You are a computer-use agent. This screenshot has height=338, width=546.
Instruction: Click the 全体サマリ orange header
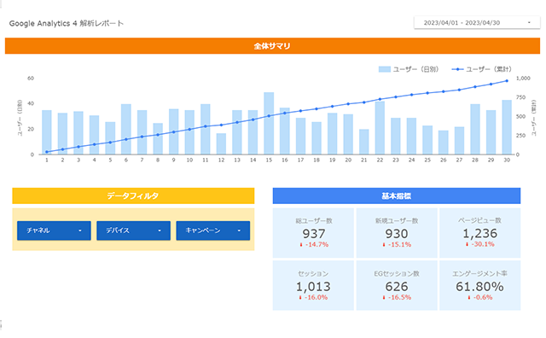[x=272, y=46]
